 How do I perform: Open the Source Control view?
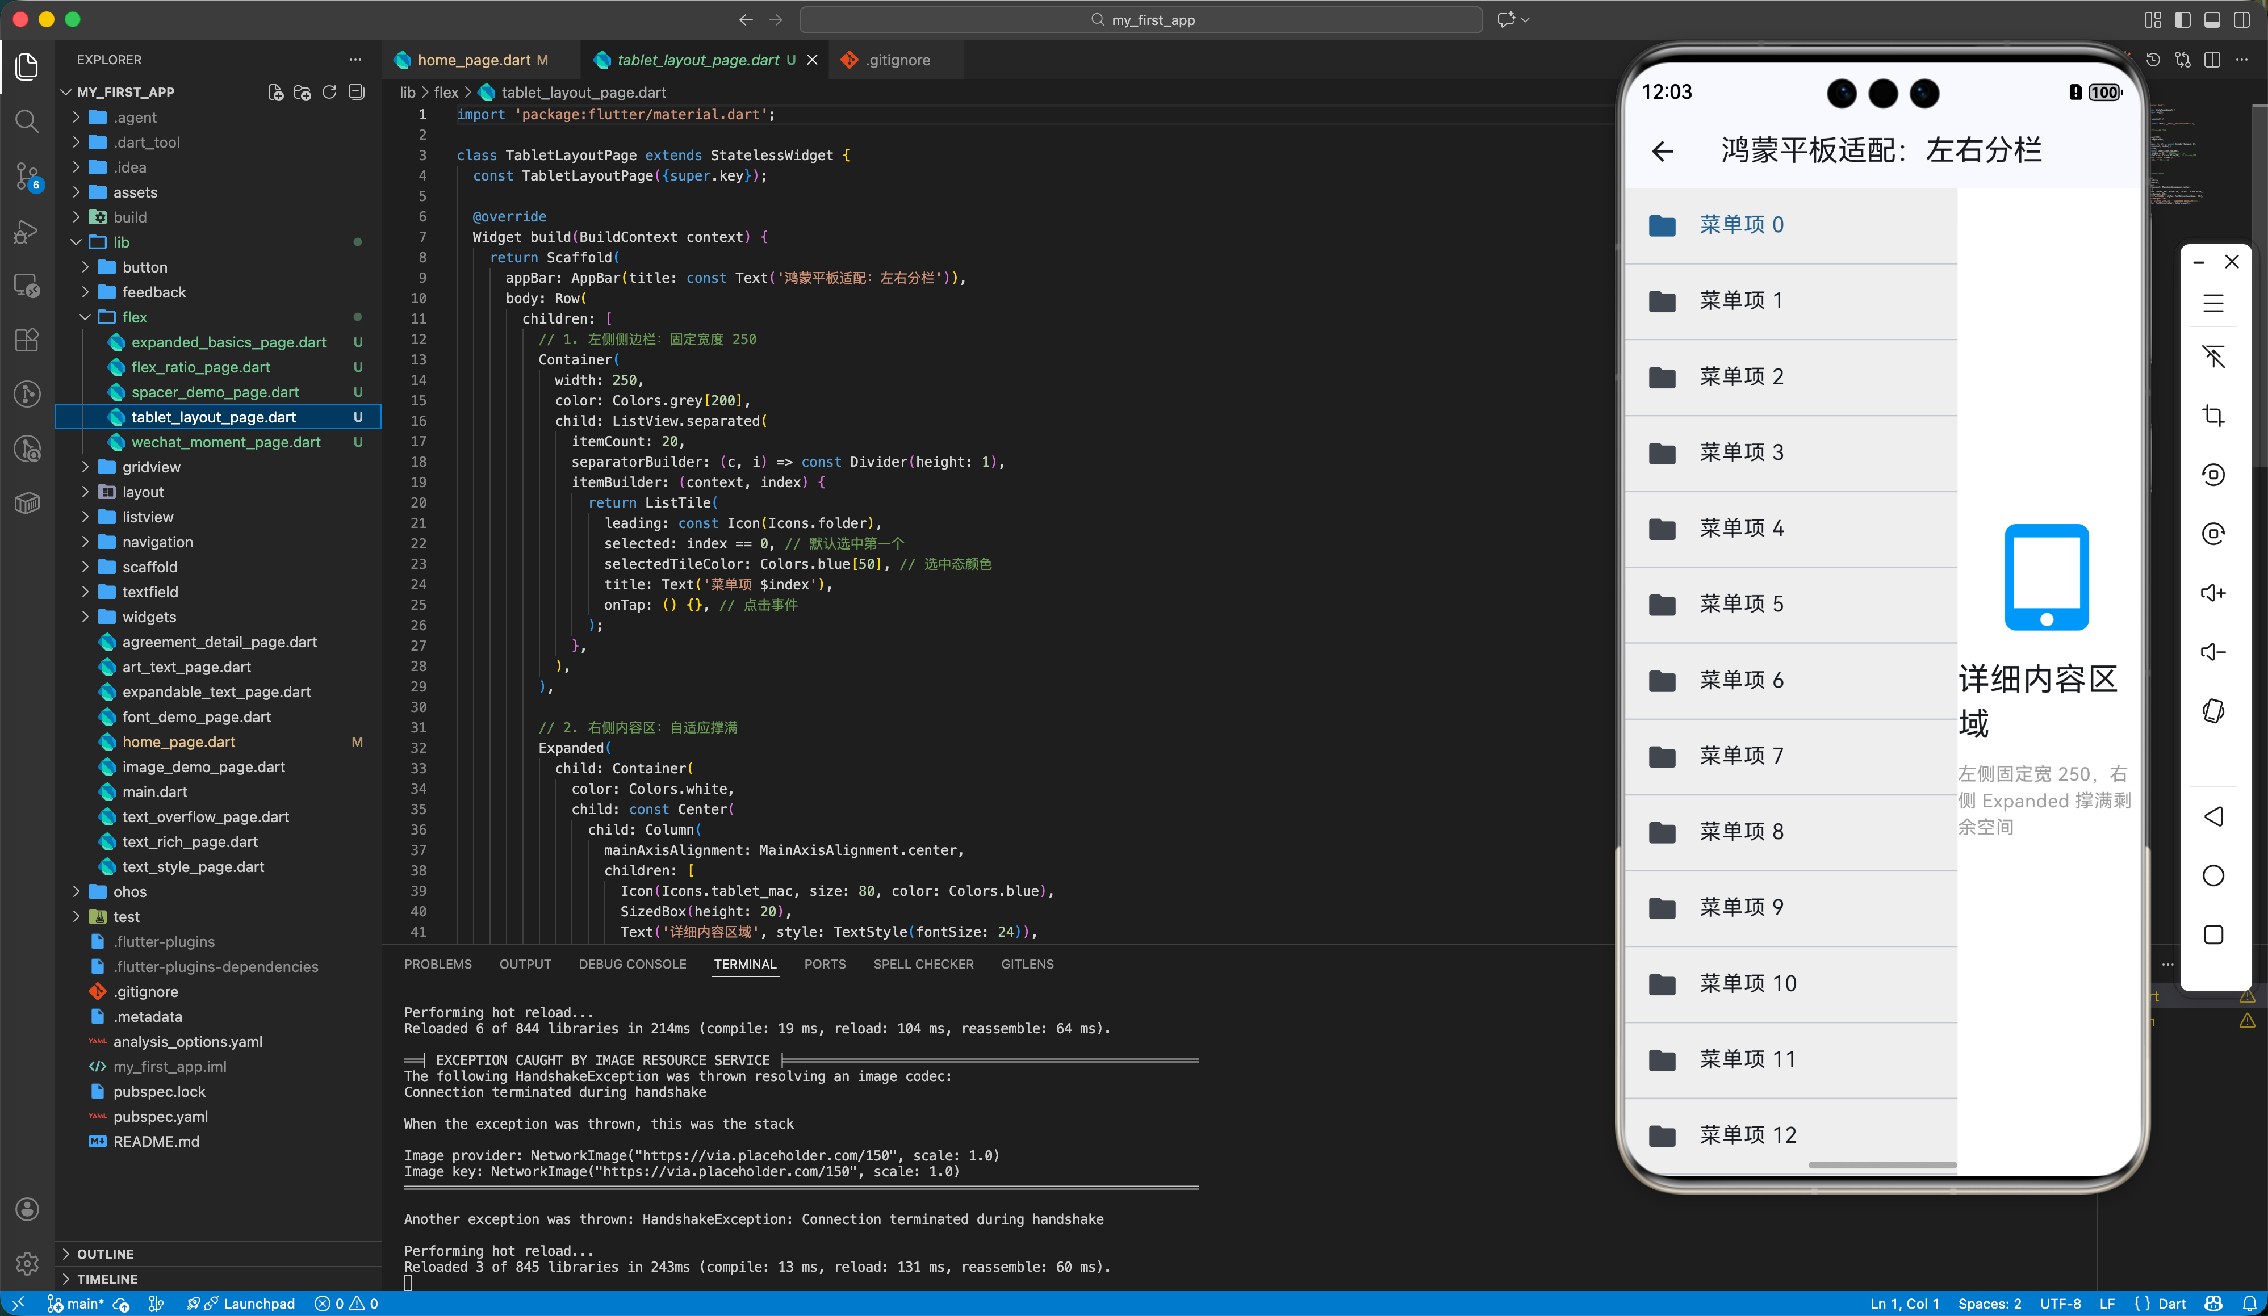pos(27,175)
